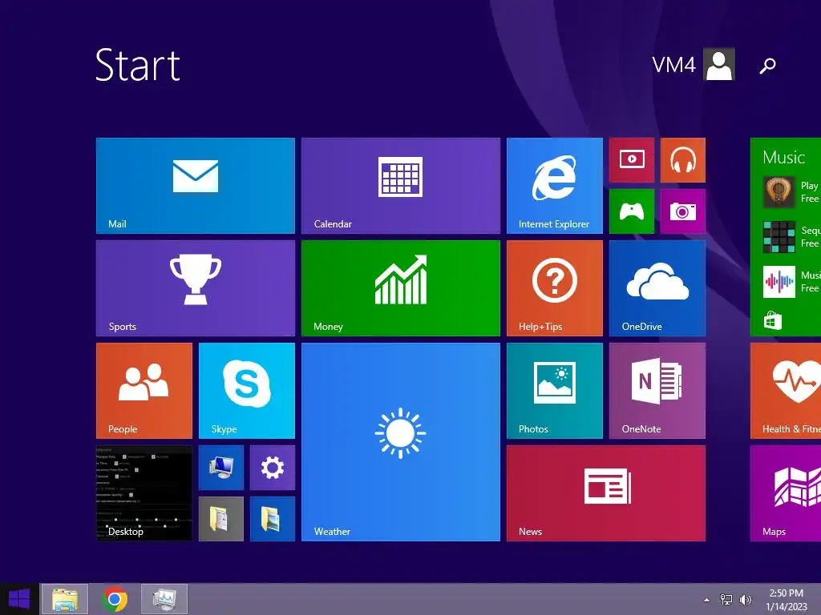Image resolution: width=821 pixels, height=615 pixels.
Task: Open the Health & Fitness tile
Action: click(x=786, y=391)
